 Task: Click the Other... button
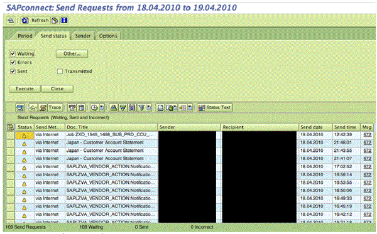(x=72, y=54)
